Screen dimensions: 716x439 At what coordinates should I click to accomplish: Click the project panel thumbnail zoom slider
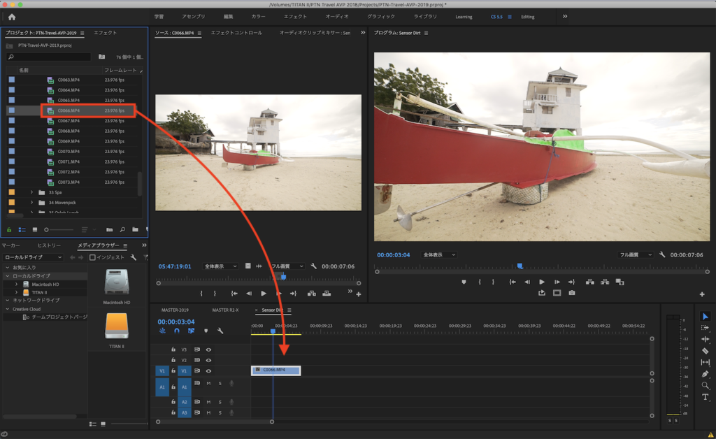click(47, 229)
